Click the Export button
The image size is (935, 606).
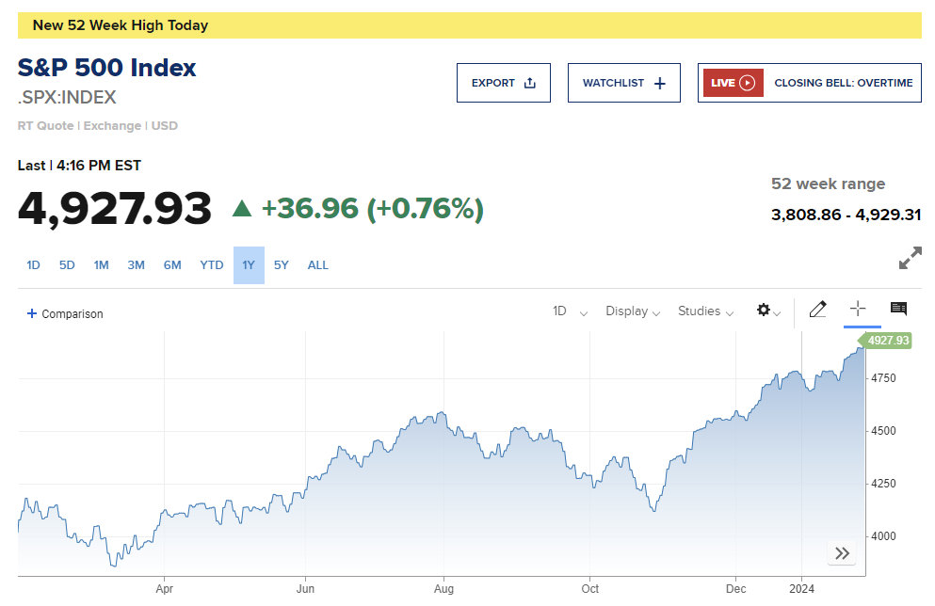click(503, 83)
